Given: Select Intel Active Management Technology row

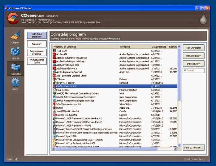Looking at the screenshot, I should click(115, 97).
